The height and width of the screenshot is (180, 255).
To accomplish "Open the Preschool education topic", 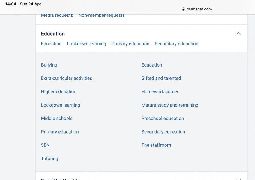I will point(163,118).
